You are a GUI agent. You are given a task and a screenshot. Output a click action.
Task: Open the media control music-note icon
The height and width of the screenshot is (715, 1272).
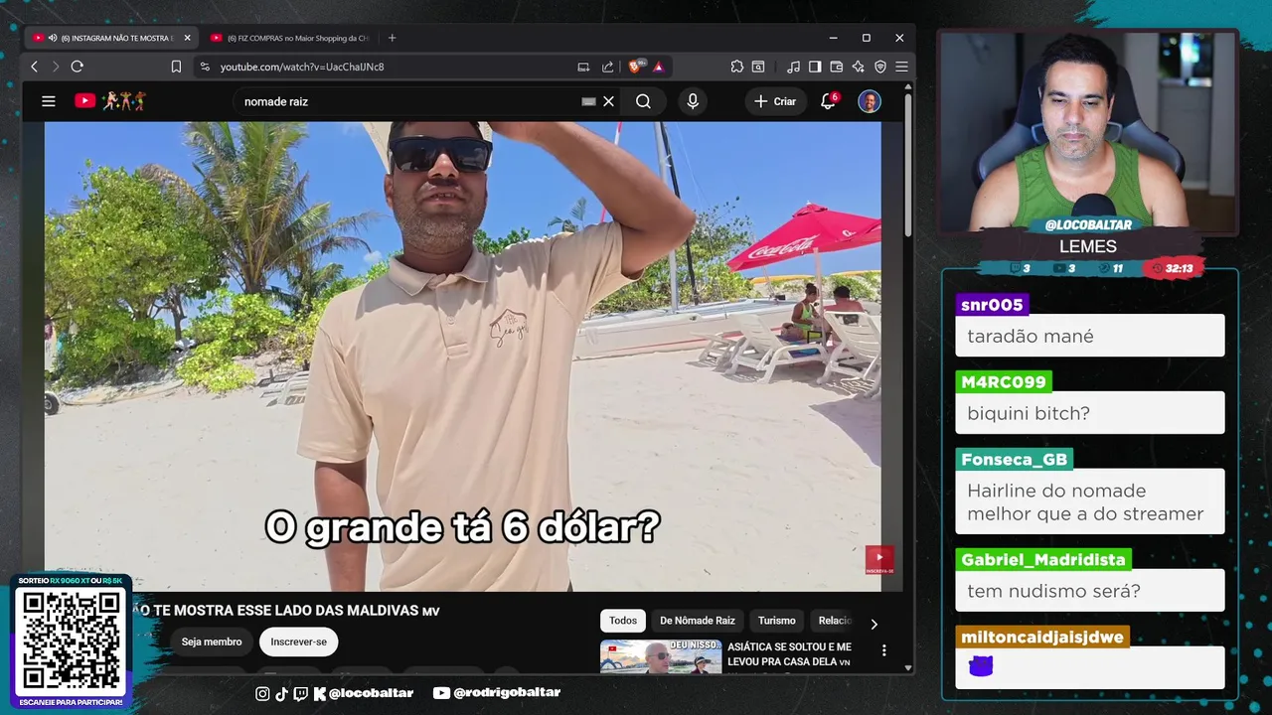pyautogui.click(x=793, y=67)
